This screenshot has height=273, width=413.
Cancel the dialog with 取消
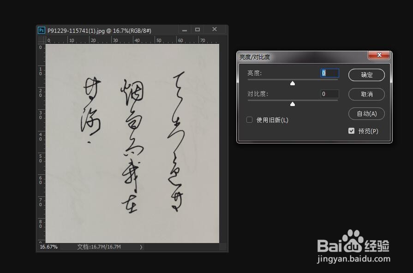pyautogui.click(x=366, y=94)
